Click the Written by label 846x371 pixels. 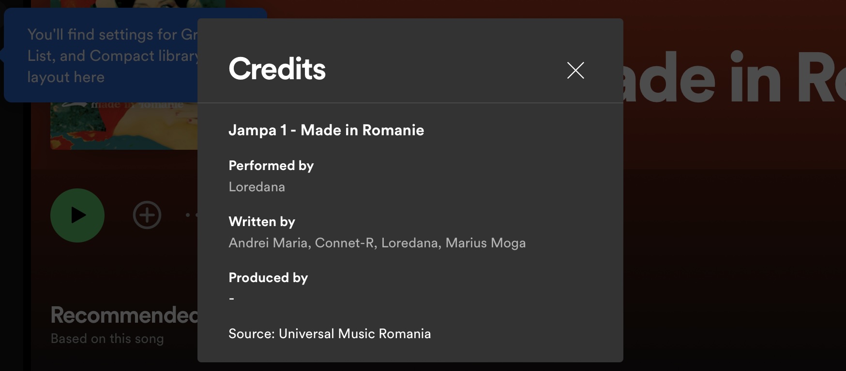(262, 222)
